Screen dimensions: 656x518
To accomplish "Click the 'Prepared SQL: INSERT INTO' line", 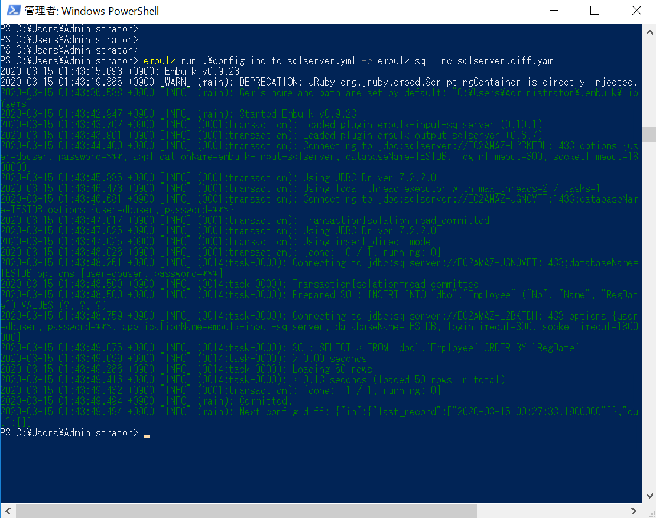I will 359,295.
